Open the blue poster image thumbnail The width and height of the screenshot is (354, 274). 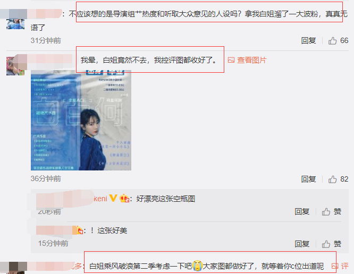(81, 120)
